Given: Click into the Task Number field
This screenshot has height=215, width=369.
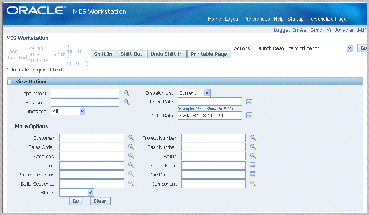Looking at the screenshot, I should coord(213,147).
